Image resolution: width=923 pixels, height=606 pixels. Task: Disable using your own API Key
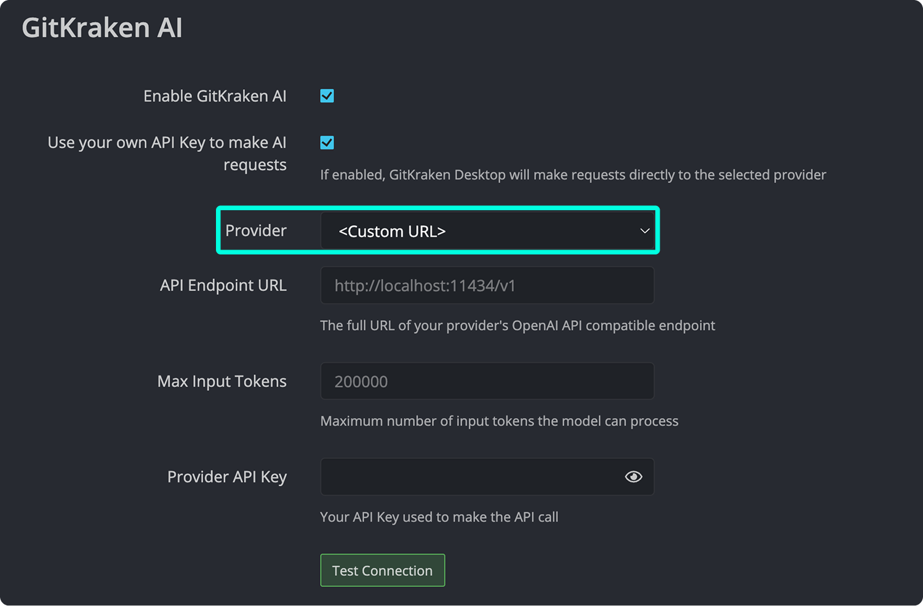[x=327, y=142]
